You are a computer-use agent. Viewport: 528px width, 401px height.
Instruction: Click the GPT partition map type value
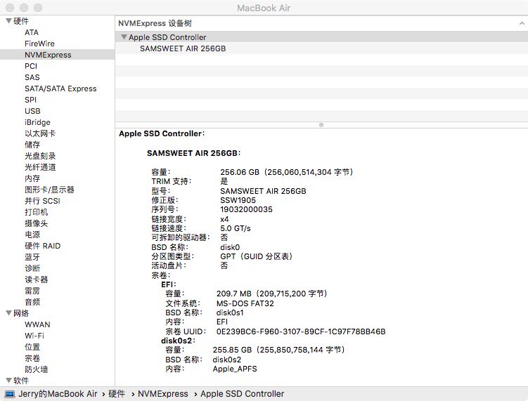256,256
